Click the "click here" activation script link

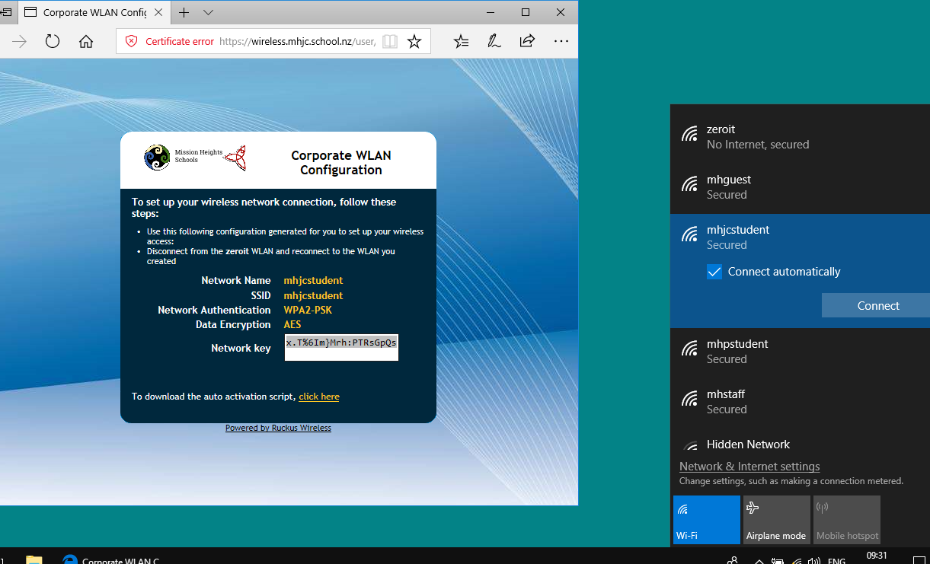click(x=319, y=397)
